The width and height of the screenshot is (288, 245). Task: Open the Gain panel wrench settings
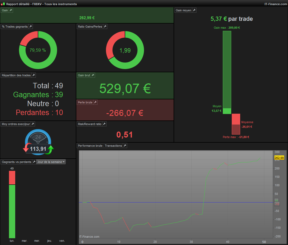click(11, 10)
